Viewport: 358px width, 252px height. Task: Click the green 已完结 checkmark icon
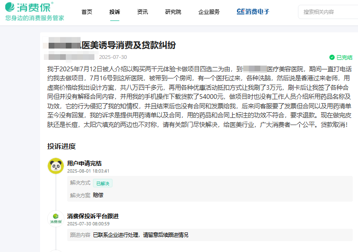(x=332, y=57)
